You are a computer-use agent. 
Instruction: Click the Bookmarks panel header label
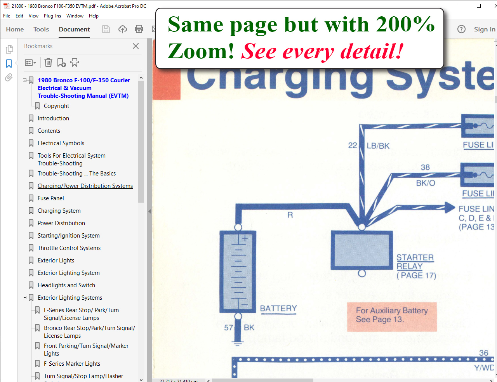pos(38,46)
